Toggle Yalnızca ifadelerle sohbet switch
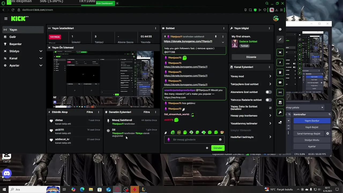343x193 pixels. tap(269, 100)
